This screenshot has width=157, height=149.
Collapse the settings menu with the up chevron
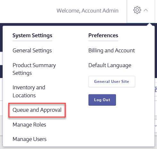point(146,10)
